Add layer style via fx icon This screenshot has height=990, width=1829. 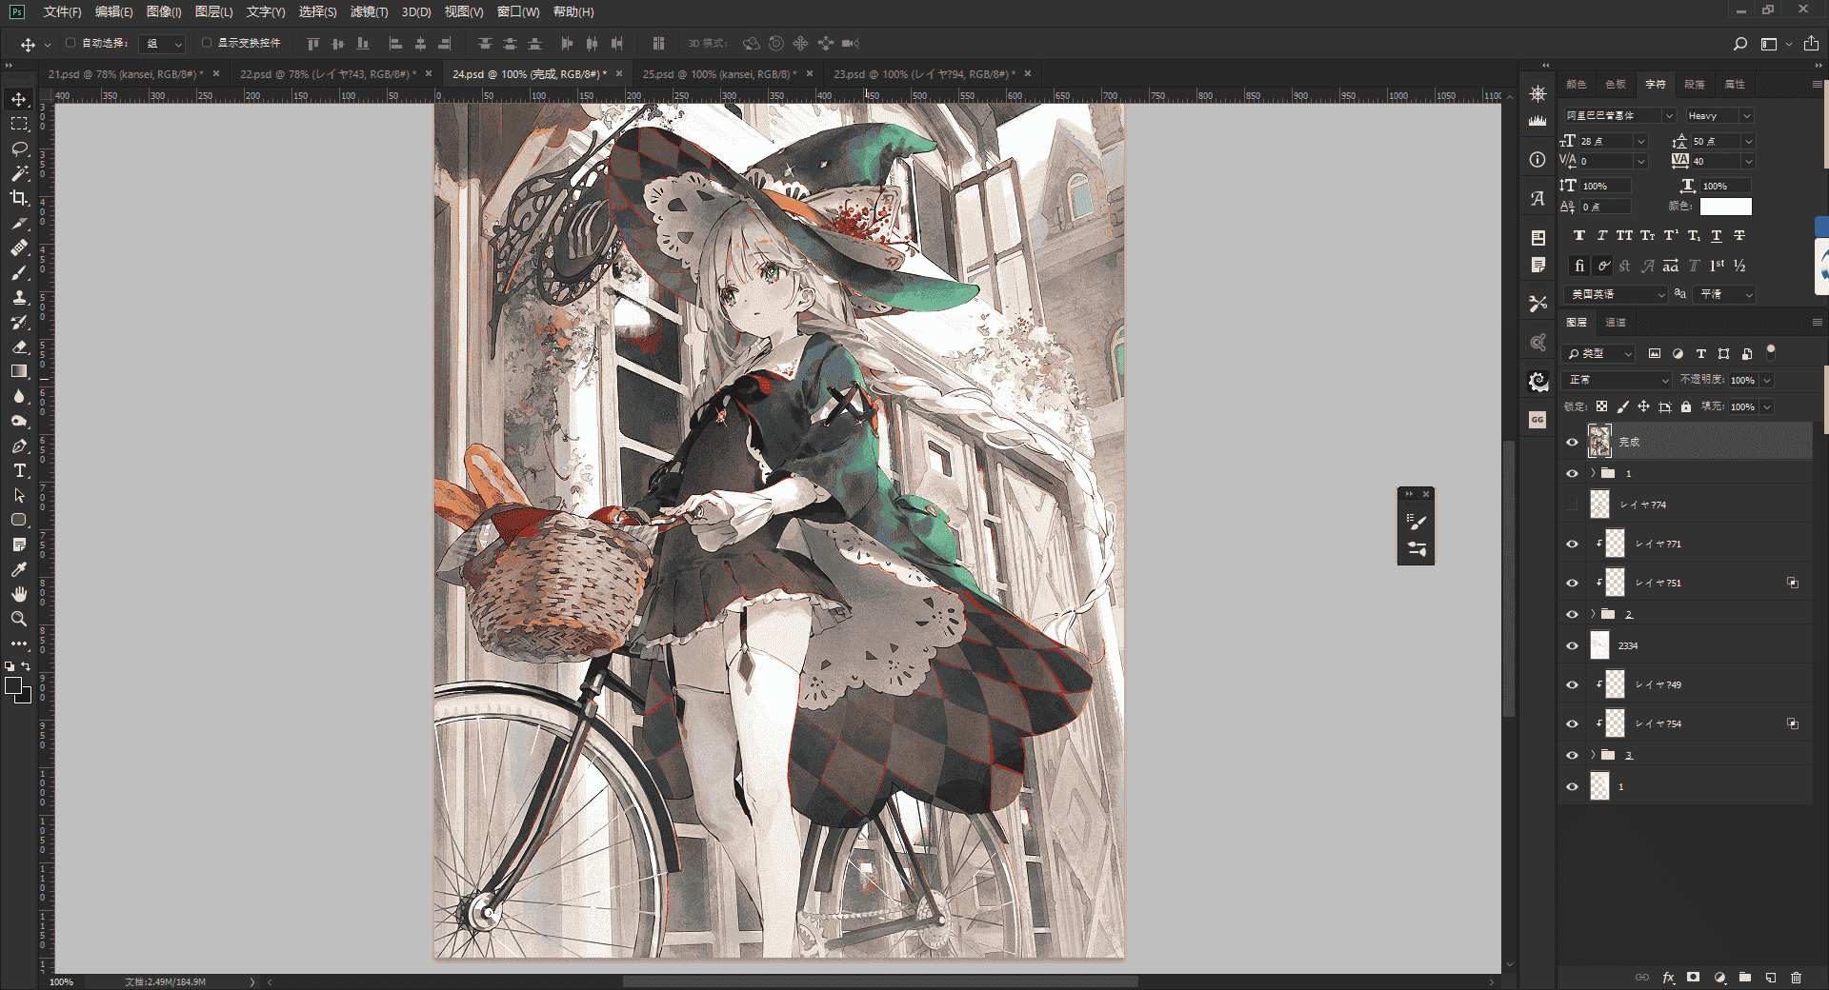(x=1668, y=978)
